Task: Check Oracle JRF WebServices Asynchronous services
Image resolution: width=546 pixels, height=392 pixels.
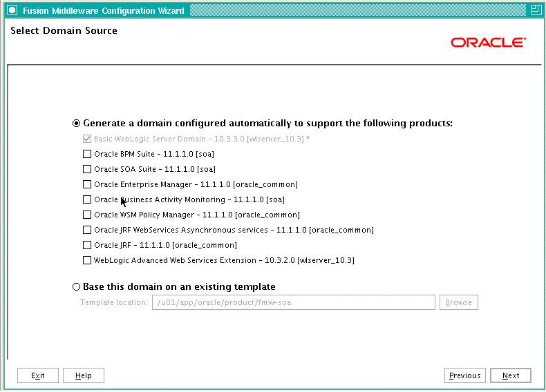Action: pyautogui.click(x=87, y=230)
